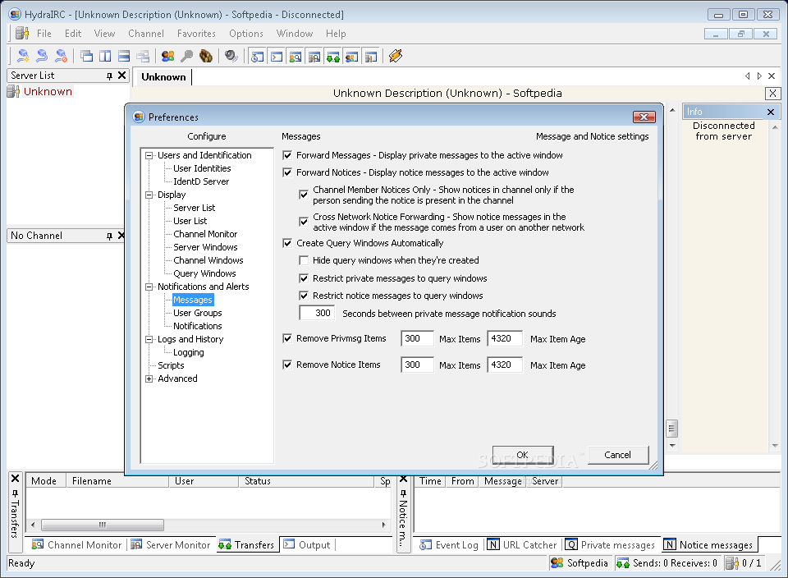Close the Server List panel
788x578 pixels.
pyautogui.click(x=121, y=76)
